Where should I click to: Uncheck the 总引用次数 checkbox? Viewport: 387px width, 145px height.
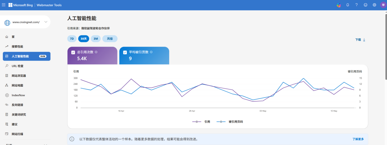point(73,52)
